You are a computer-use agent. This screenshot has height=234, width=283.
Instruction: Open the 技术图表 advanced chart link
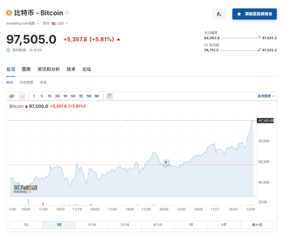[266, 96]
